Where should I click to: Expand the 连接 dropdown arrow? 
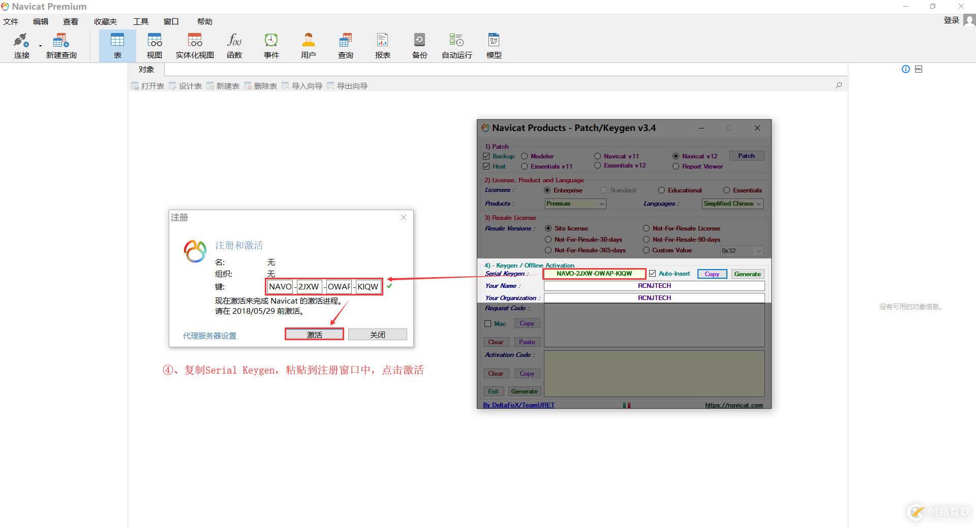[40, 46]
